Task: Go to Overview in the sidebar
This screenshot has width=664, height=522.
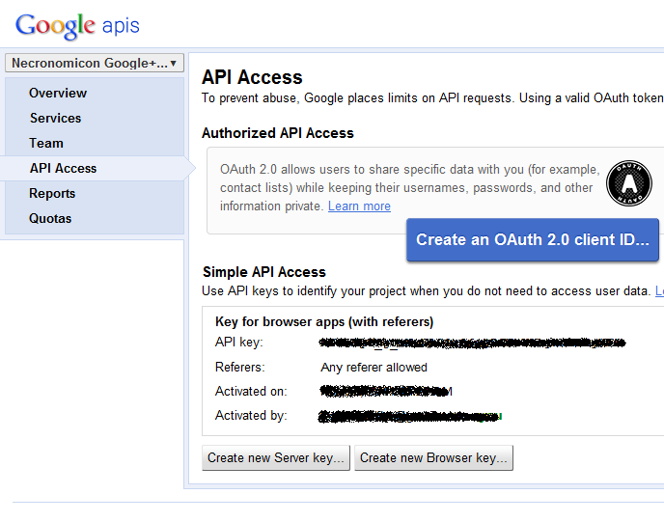Action: pos(58,94)
